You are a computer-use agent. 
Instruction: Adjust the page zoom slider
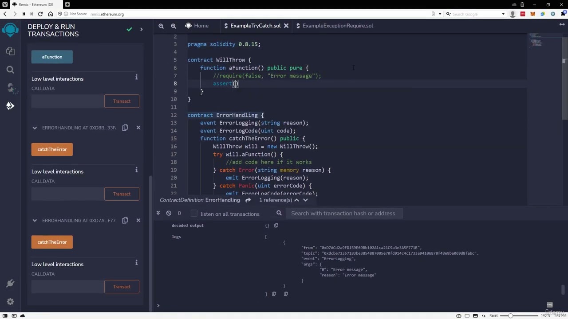[519, 315]
